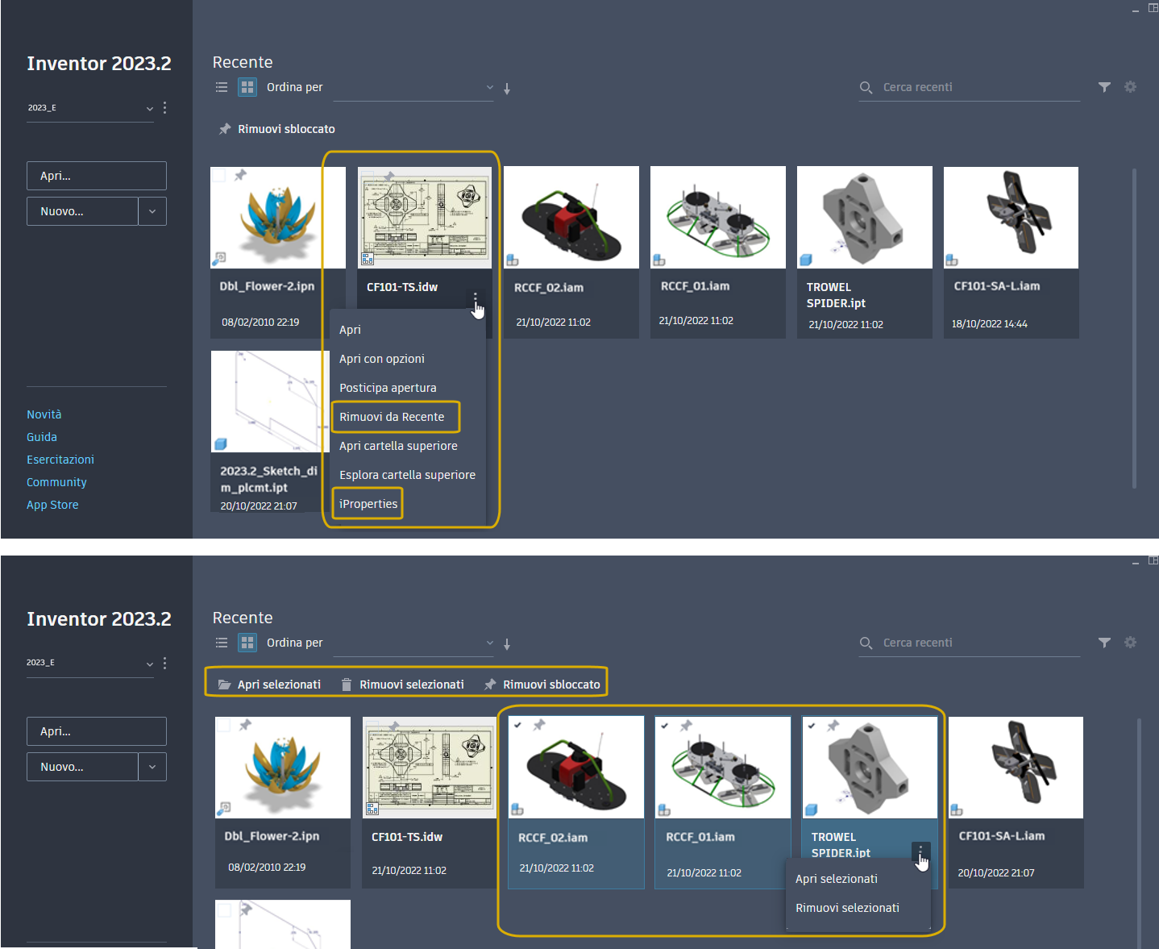Uncheck the RCCF_02.iam selection checkbox, lower window
Image resolution: width=1159 pixels, height=949 pixels.
coord(517,726)
